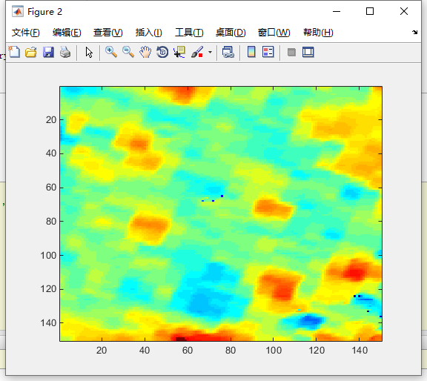Click the Show Plot Tools icon

point(308,52)
